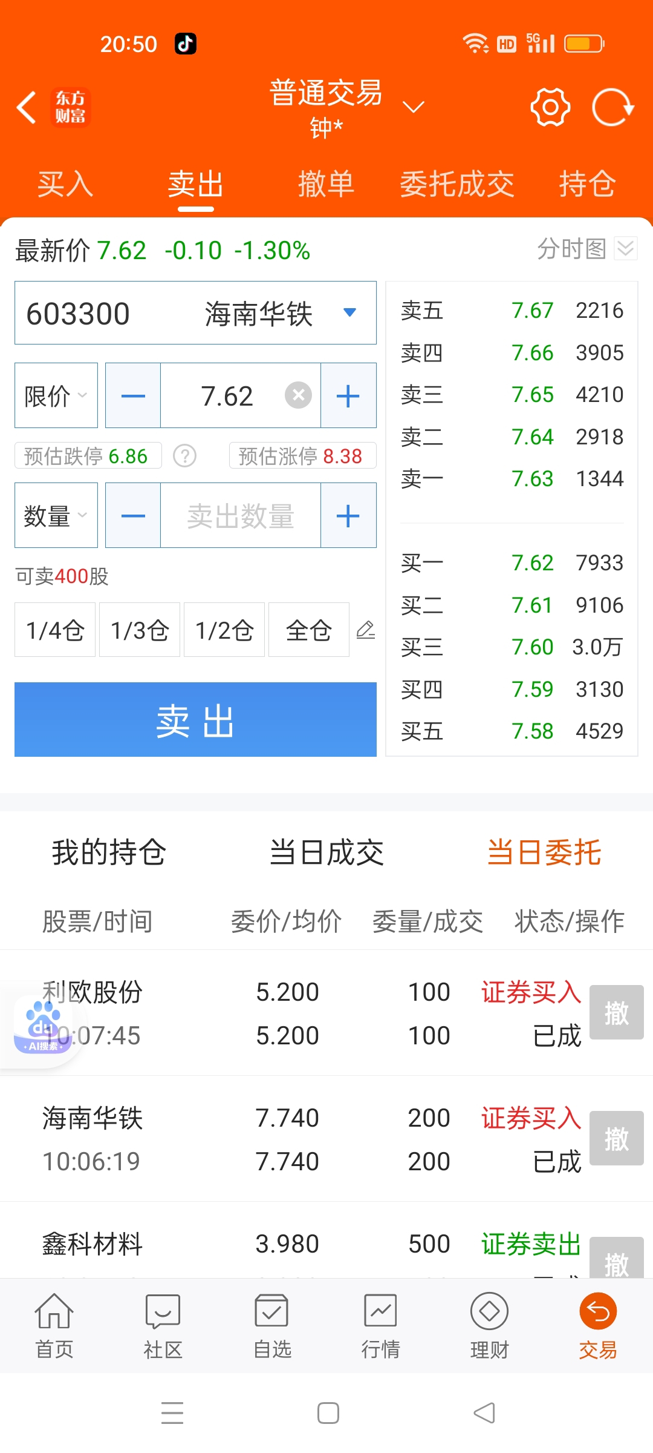Refresh the trading page
653x1453 pixels.
[612, 107]
